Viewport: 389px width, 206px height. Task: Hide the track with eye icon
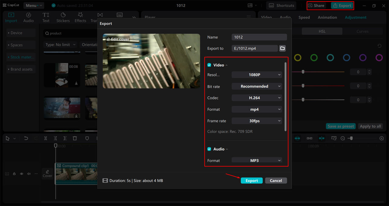[22, 174]
